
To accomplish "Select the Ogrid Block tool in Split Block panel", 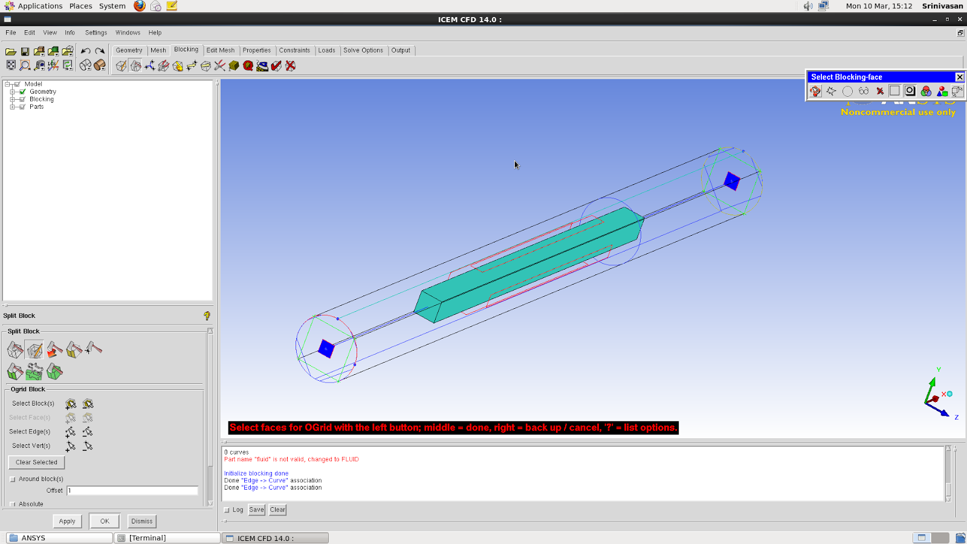I will [34, 350].
